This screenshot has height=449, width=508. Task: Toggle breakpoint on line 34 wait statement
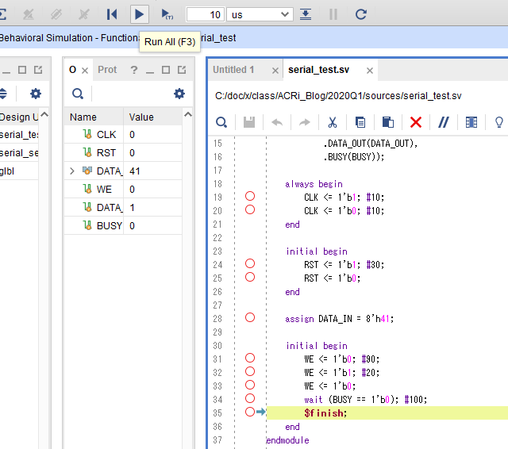coord(250,398)
